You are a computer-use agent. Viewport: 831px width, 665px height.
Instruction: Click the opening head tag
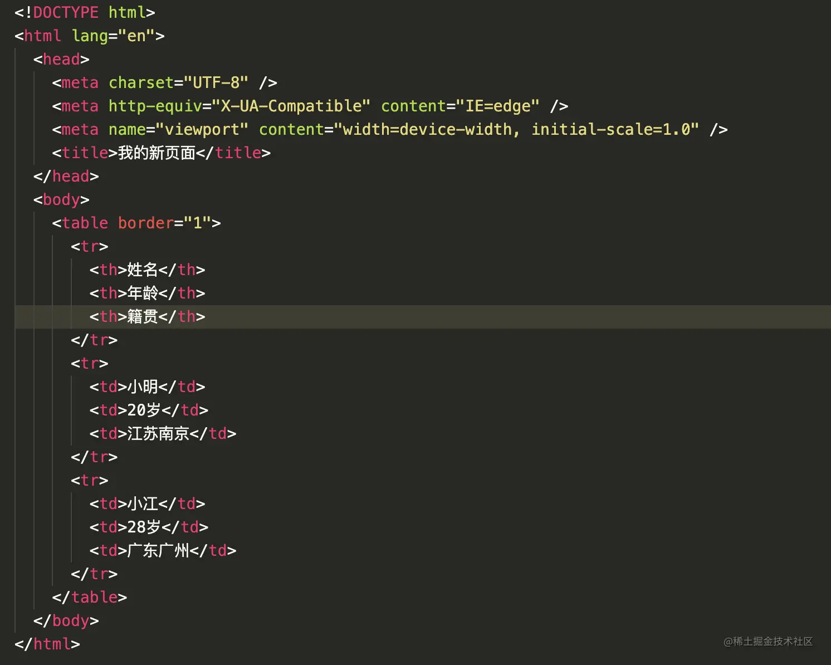coord(61,59)
